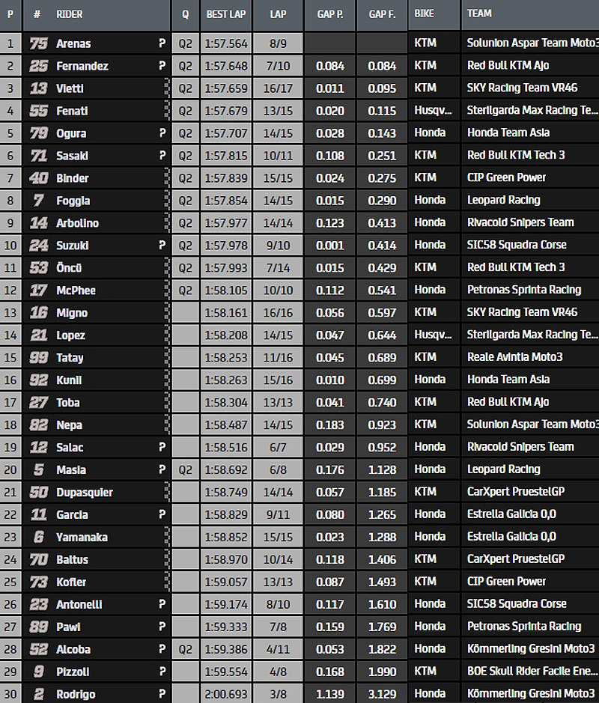Click rider number 50 badge for Dupasquier

click(38, 492)
